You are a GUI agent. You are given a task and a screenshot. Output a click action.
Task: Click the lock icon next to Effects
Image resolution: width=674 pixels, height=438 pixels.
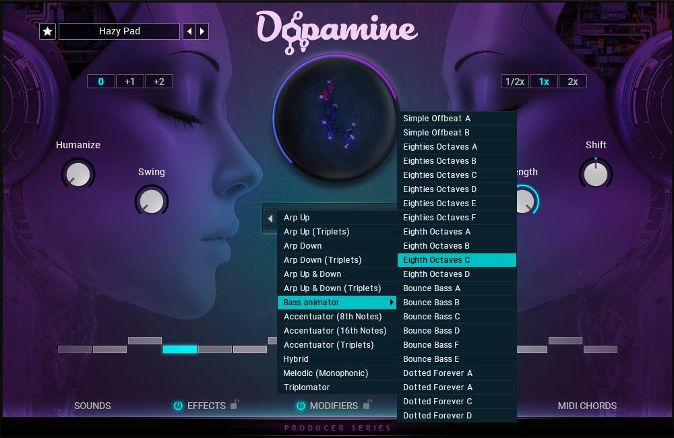click(x=235, y=405)
